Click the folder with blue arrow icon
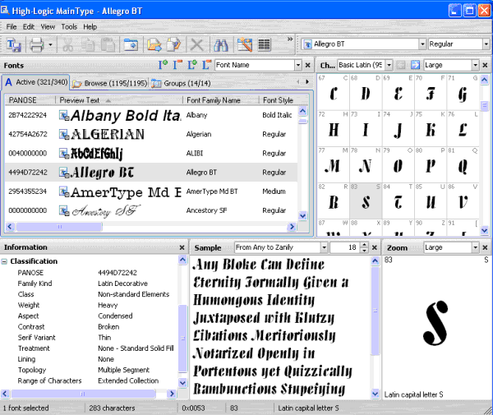The image size is (493, 415). (x=154, y=45)
